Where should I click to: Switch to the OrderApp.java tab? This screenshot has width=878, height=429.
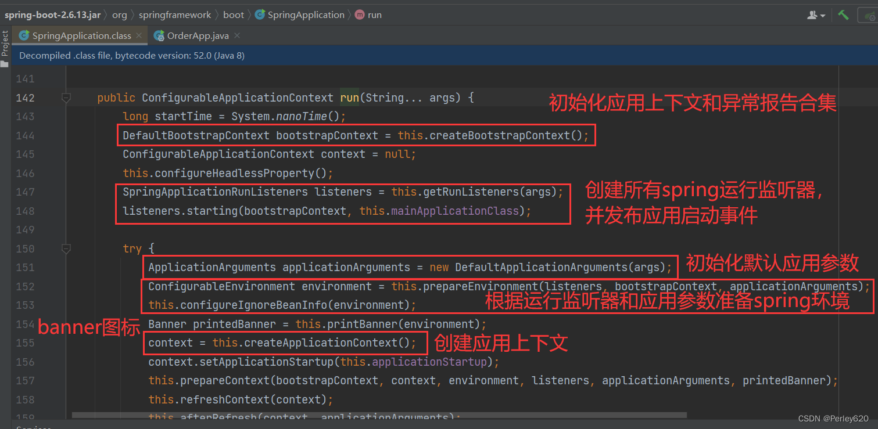click(198, 36)
